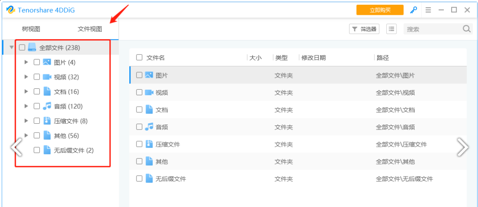Go to previous slide with left chevron

tap(16, 147)
